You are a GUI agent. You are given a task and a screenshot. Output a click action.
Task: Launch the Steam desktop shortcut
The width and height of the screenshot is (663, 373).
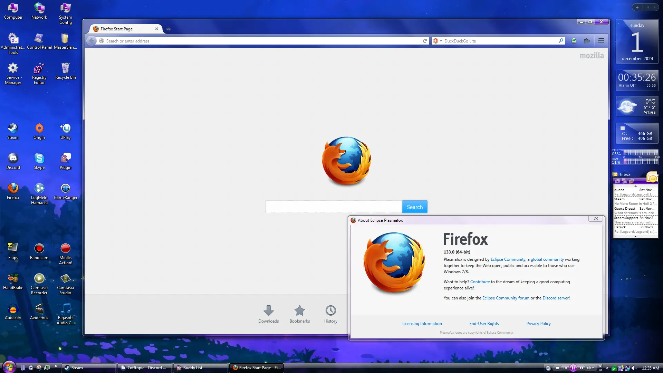[x=13, y=131]
